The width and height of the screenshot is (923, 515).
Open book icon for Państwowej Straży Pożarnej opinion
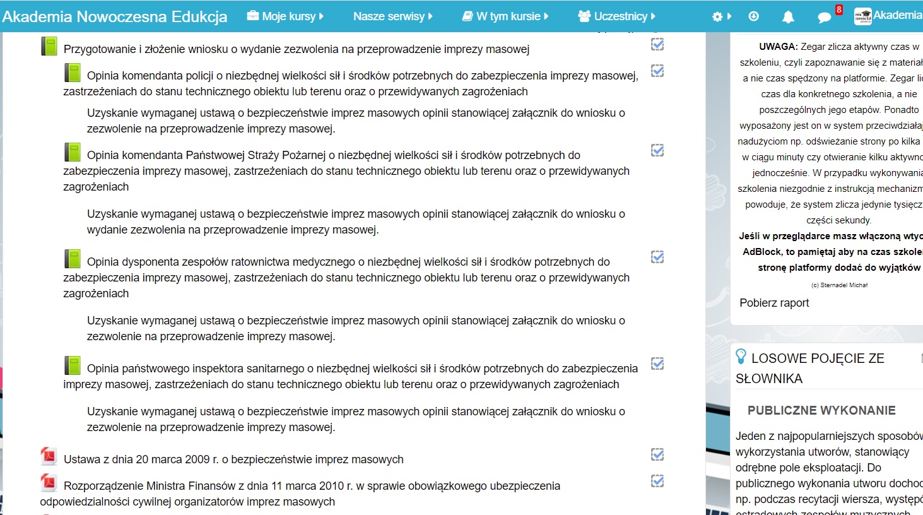(73, 153)
